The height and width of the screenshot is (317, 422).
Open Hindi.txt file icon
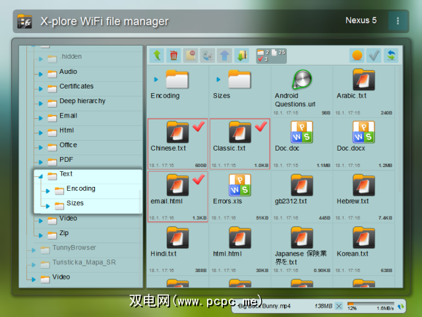177,238
